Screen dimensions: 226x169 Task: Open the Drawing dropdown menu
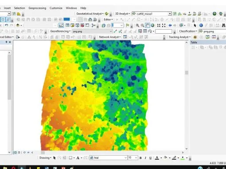pyautogui.click(x=45, y=158)
